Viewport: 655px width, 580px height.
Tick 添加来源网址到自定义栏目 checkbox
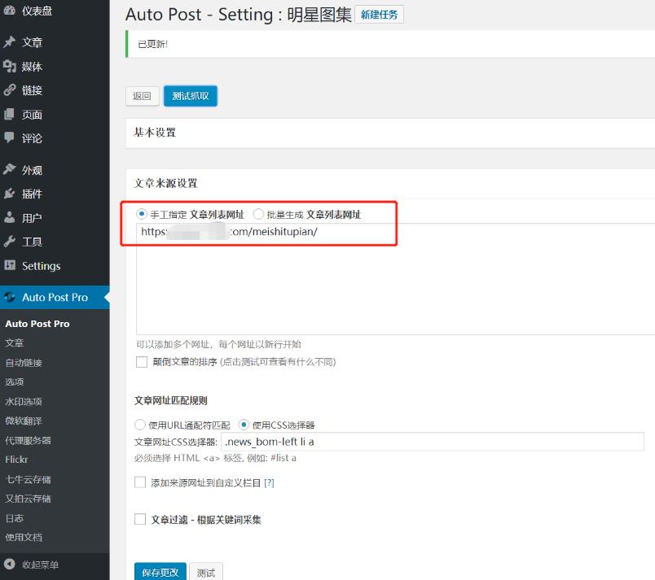pyautogui.click(x=140, y=482)
